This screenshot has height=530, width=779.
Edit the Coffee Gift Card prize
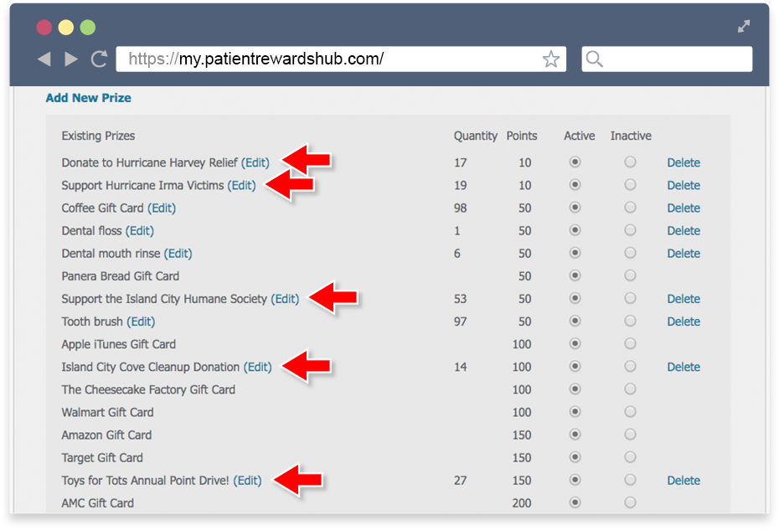click(x=162, y=208)
